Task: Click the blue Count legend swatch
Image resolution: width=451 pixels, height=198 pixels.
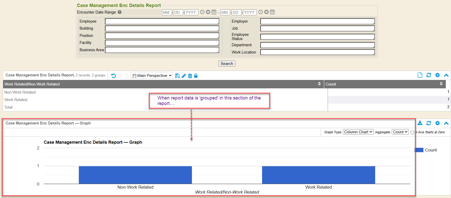Action: point(419,150)
